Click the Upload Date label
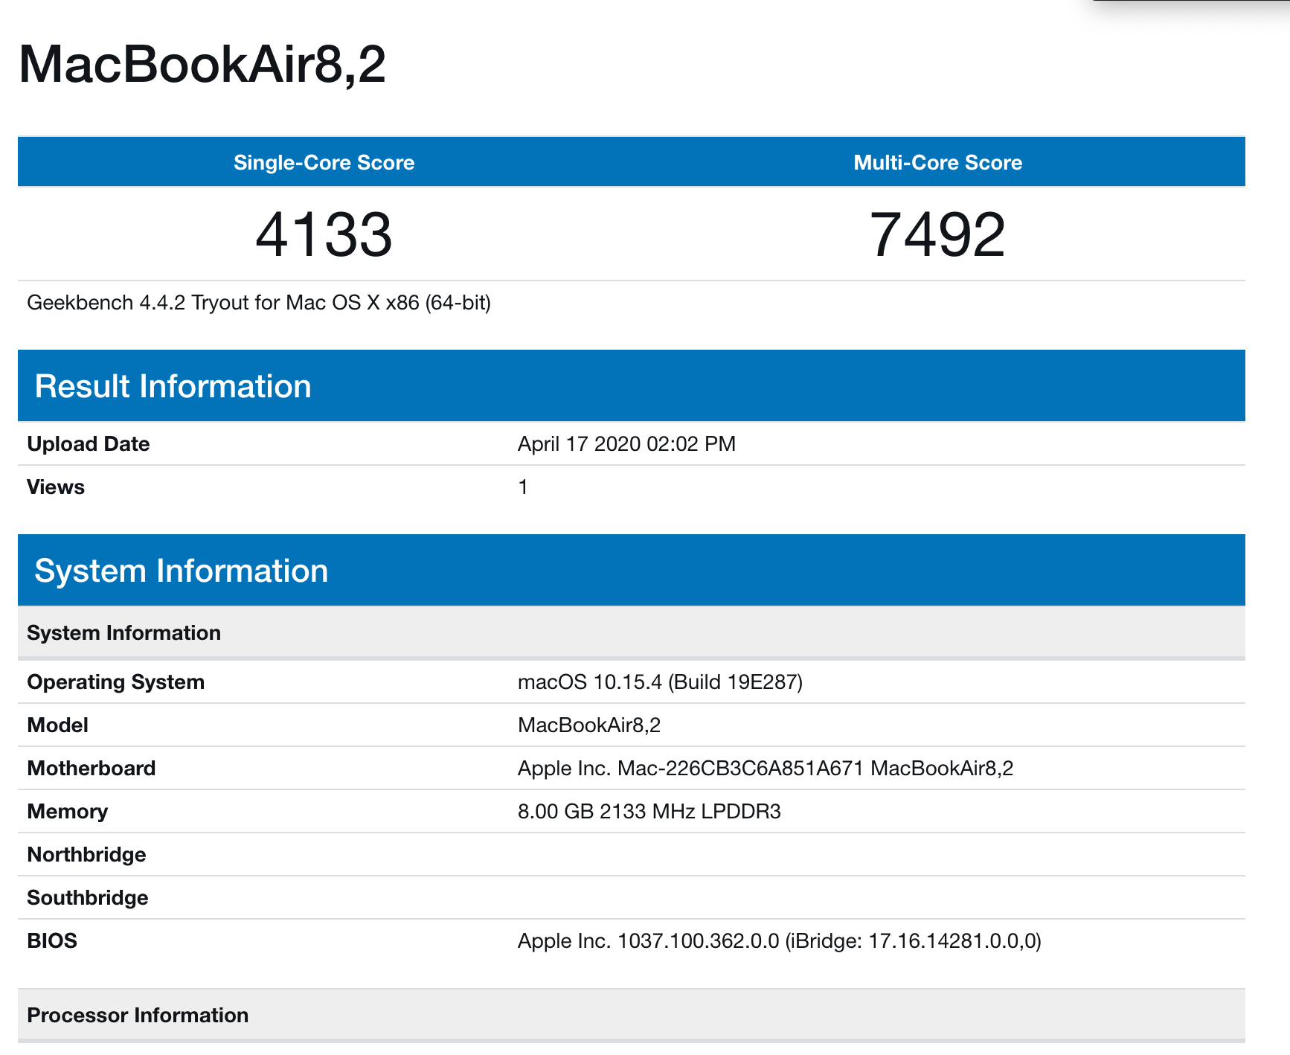The width and height of the screenshot is (1290, 1055). click(x=89, y=444)
